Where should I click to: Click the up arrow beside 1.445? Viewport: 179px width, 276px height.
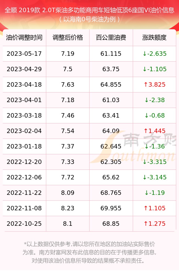pos(146,131)
